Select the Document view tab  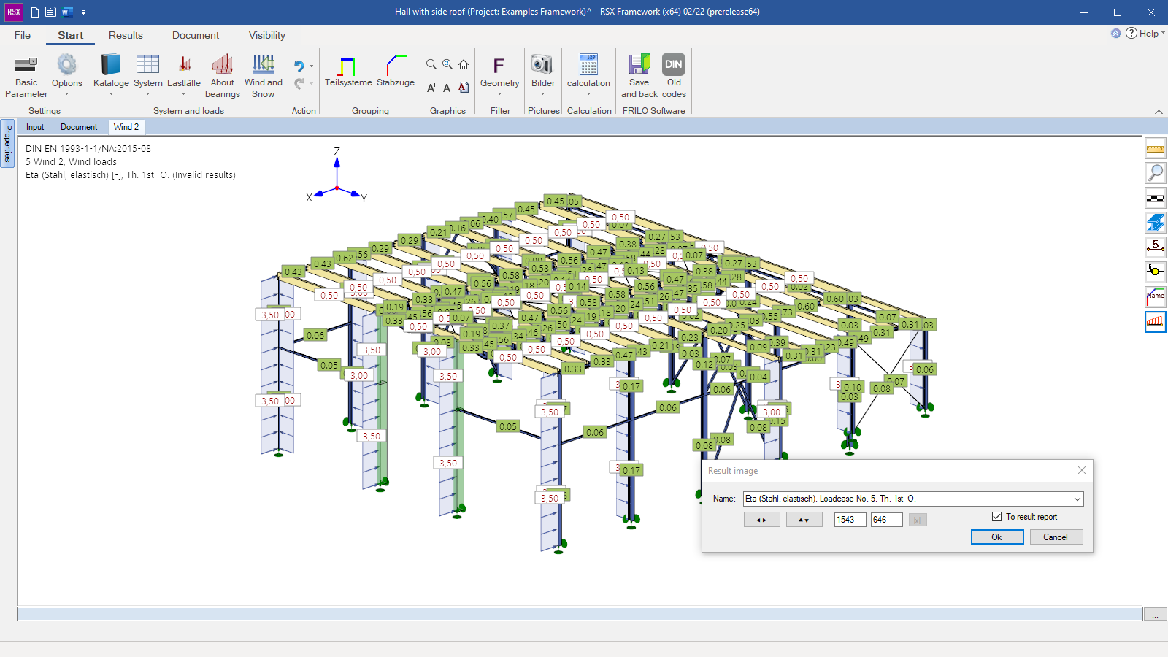(79, 127)
